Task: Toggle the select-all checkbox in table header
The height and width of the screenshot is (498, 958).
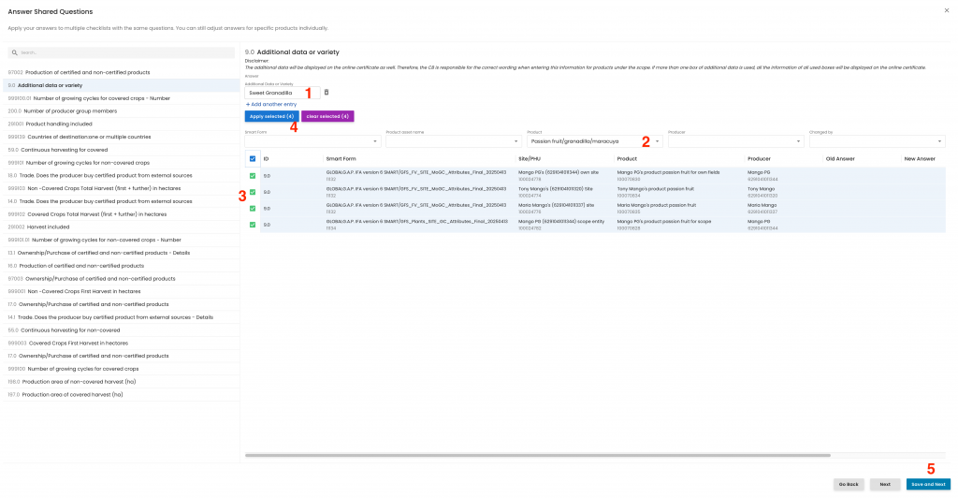Action: click(x=252, y=159)
